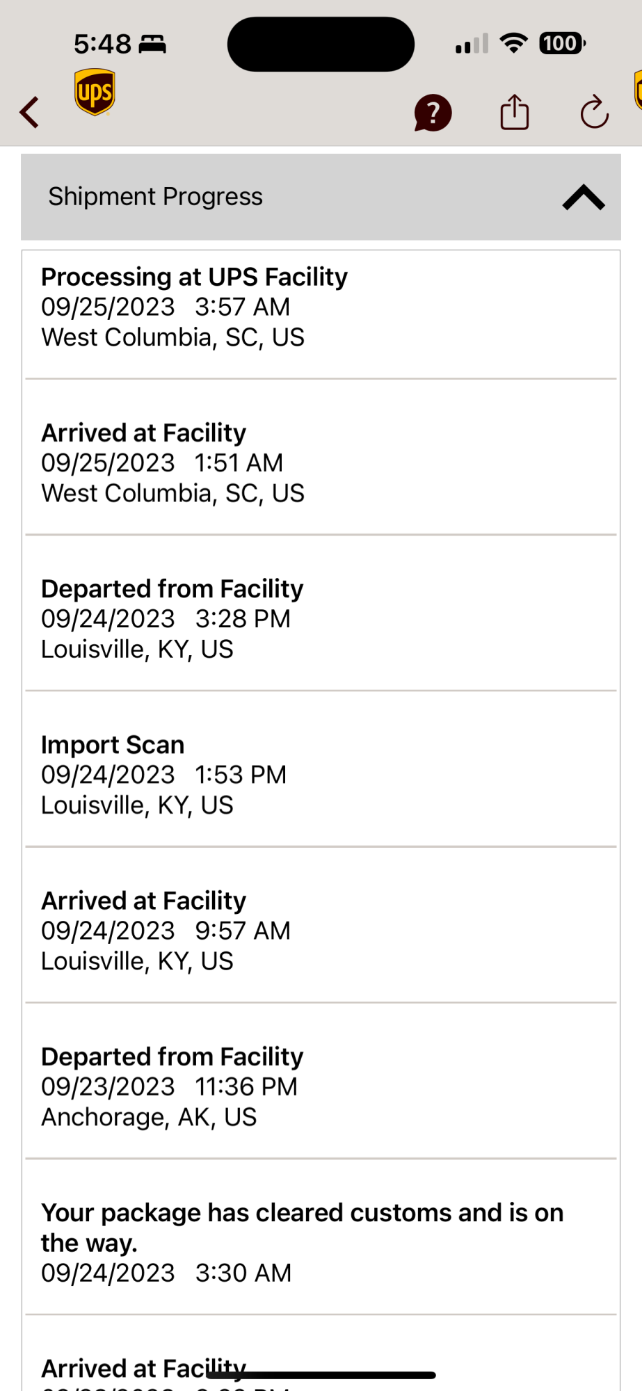This screenshot has height=1391, width=642.
Task: Tap the 5:48 clock in status bar
Action: click(102, 44)
